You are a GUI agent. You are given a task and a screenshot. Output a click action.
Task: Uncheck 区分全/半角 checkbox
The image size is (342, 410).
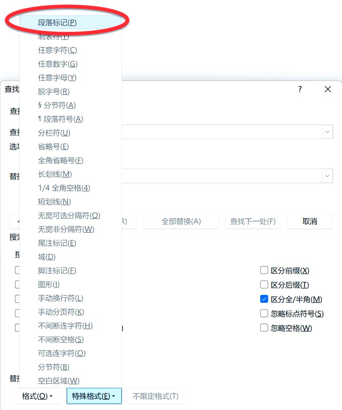pos(264,299)
